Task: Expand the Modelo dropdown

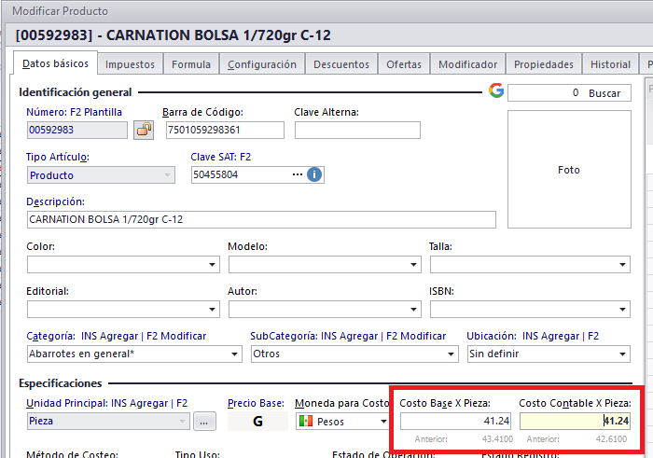Action: click(x=414, y=265)
